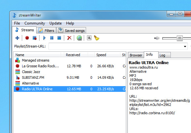Switch to the Saved songs tab
191x133 pixels.
pos(71,31)
